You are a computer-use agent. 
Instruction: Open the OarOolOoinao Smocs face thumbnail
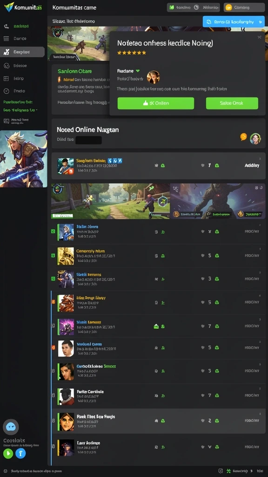(x=66, y=372)
